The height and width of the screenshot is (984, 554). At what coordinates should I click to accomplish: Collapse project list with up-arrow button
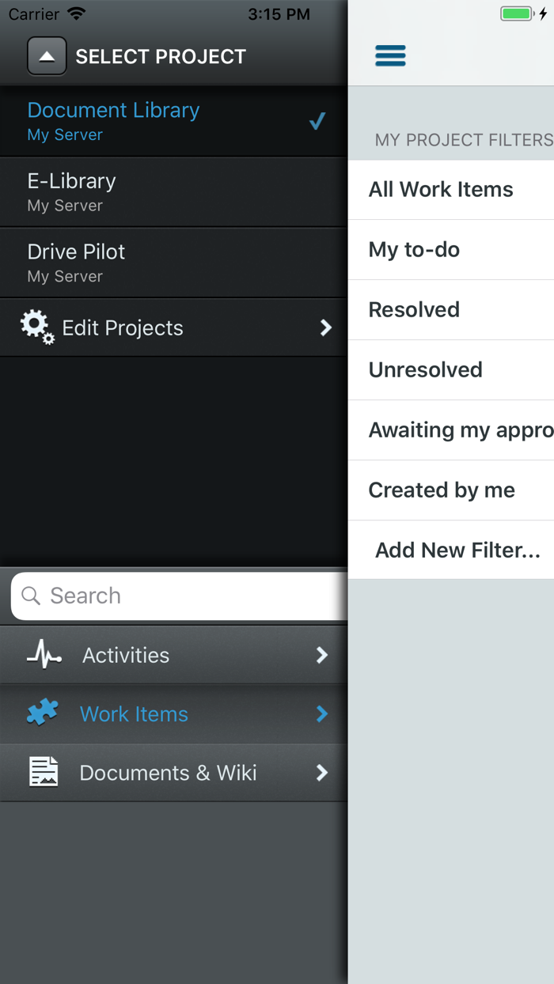tap(47, 56)
